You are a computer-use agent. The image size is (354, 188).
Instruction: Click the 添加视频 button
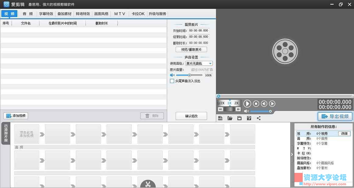point(16,116)
